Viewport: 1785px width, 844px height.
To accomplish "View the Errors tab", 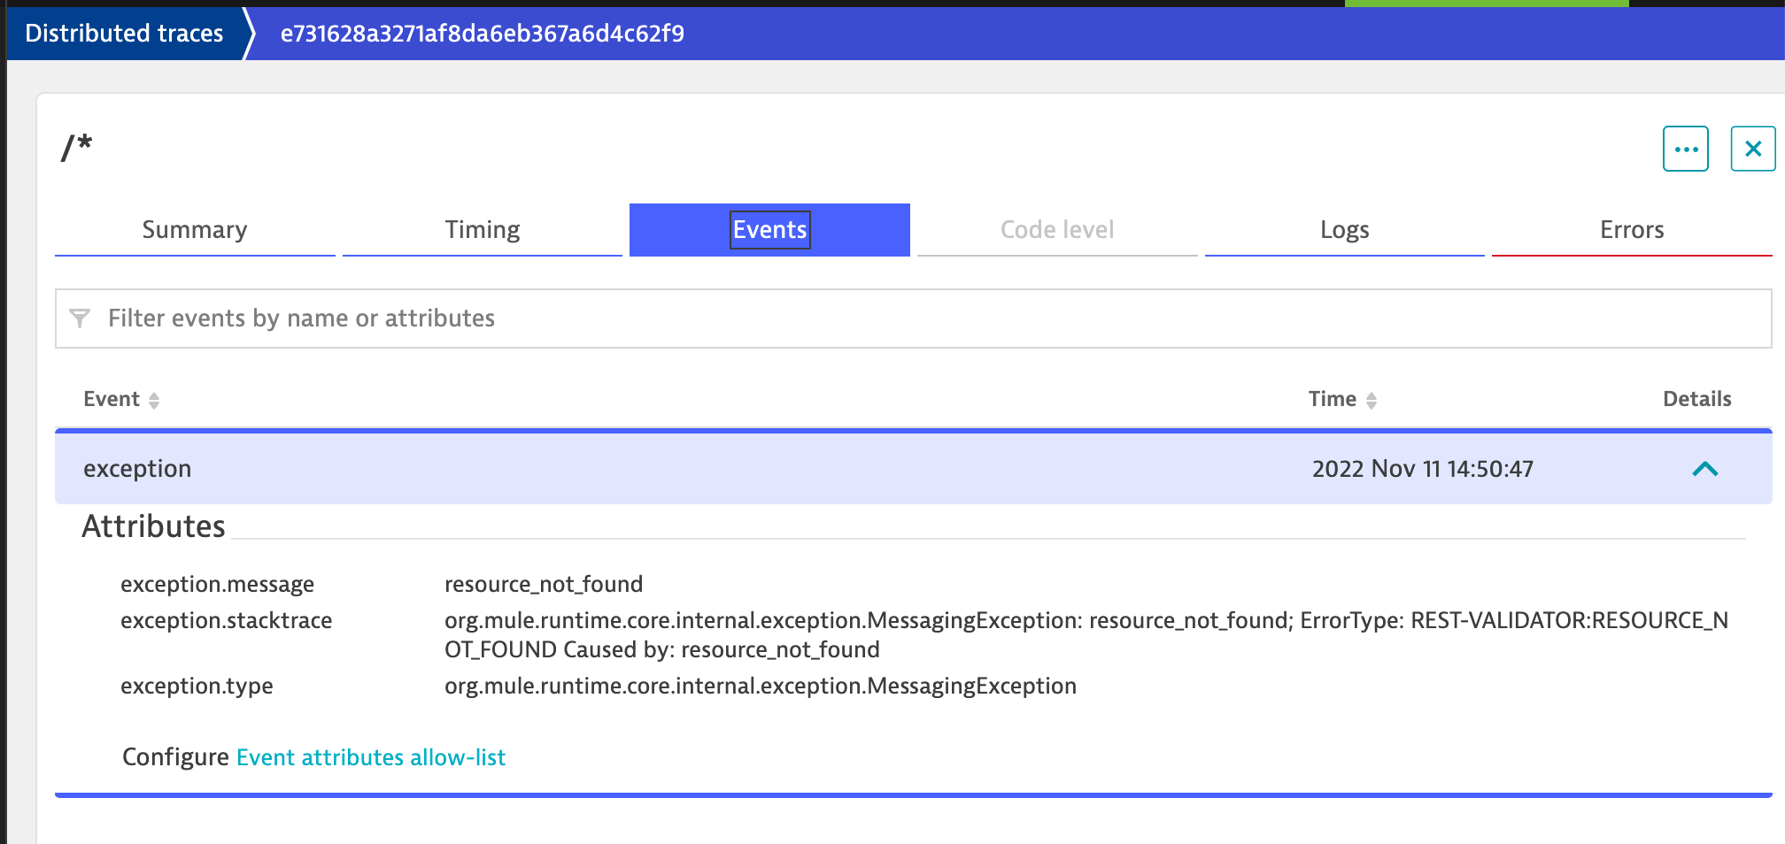I will click(x=1632, y=229).
